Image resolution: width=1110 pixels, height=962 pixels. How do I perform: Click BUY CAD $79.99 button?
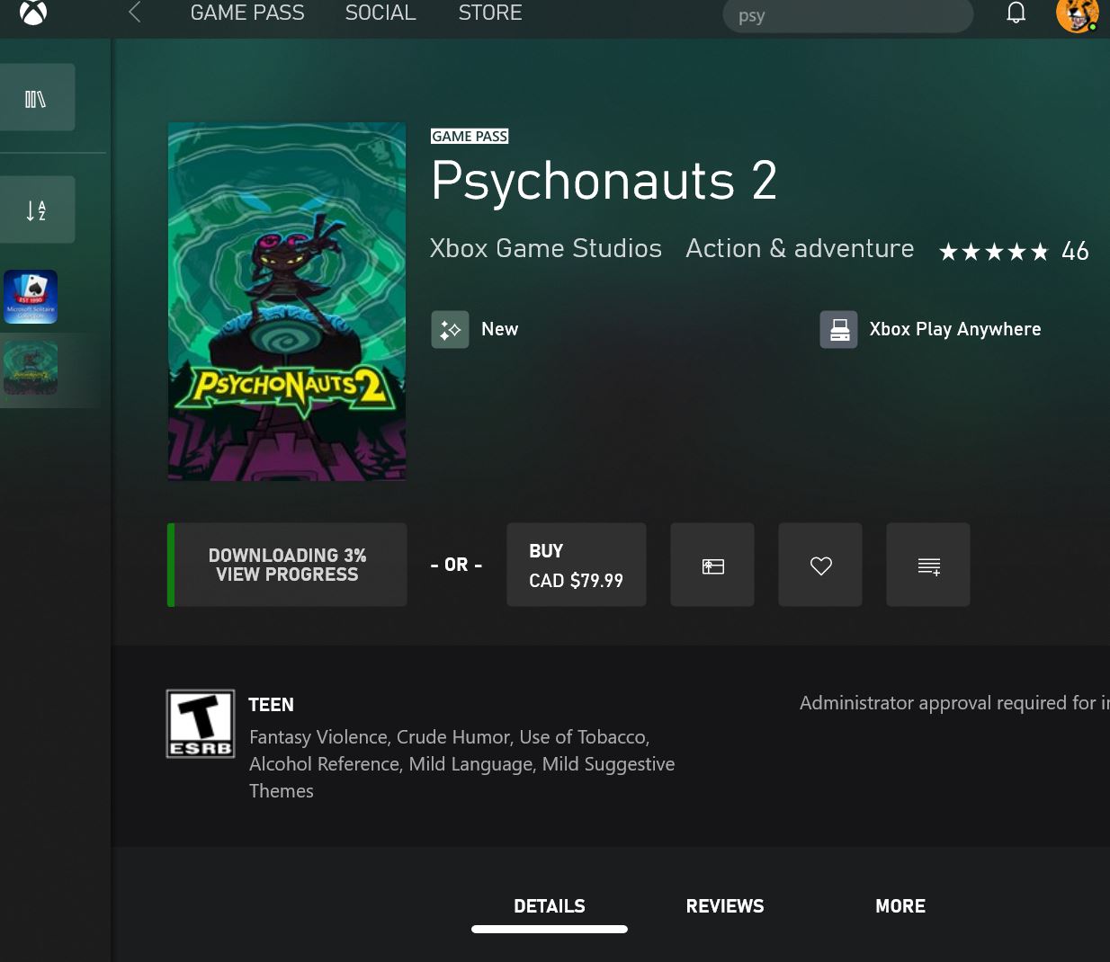[x=577, y=566]
